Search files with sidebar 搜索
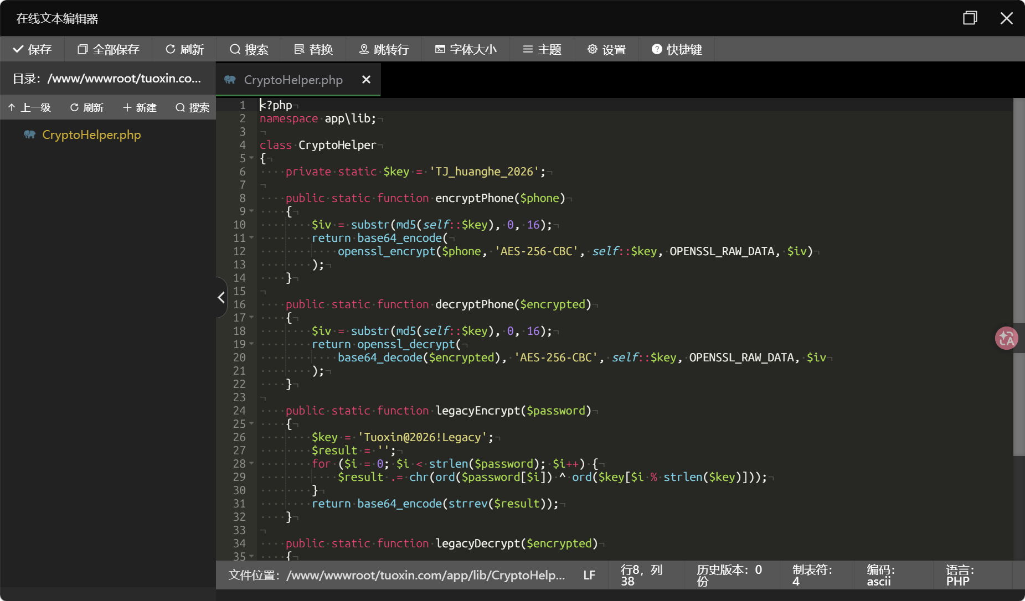 click(192, 107)
